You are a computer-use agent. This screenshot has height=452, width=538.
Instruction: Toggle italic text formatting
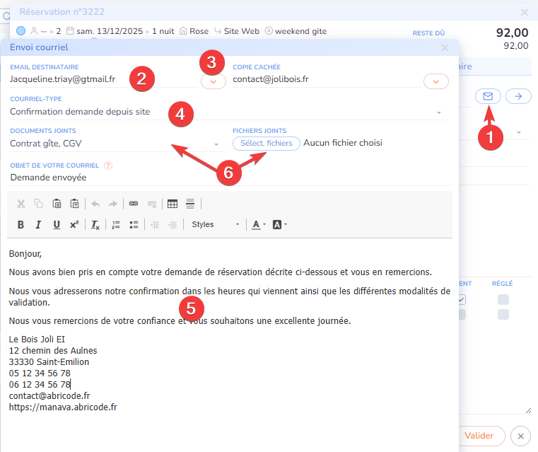38,225
